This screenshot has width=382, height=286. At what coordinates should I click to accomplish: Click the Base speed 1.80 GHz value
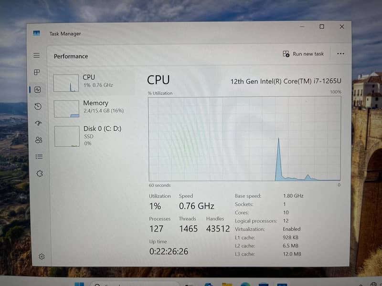(x=293, y=196)
